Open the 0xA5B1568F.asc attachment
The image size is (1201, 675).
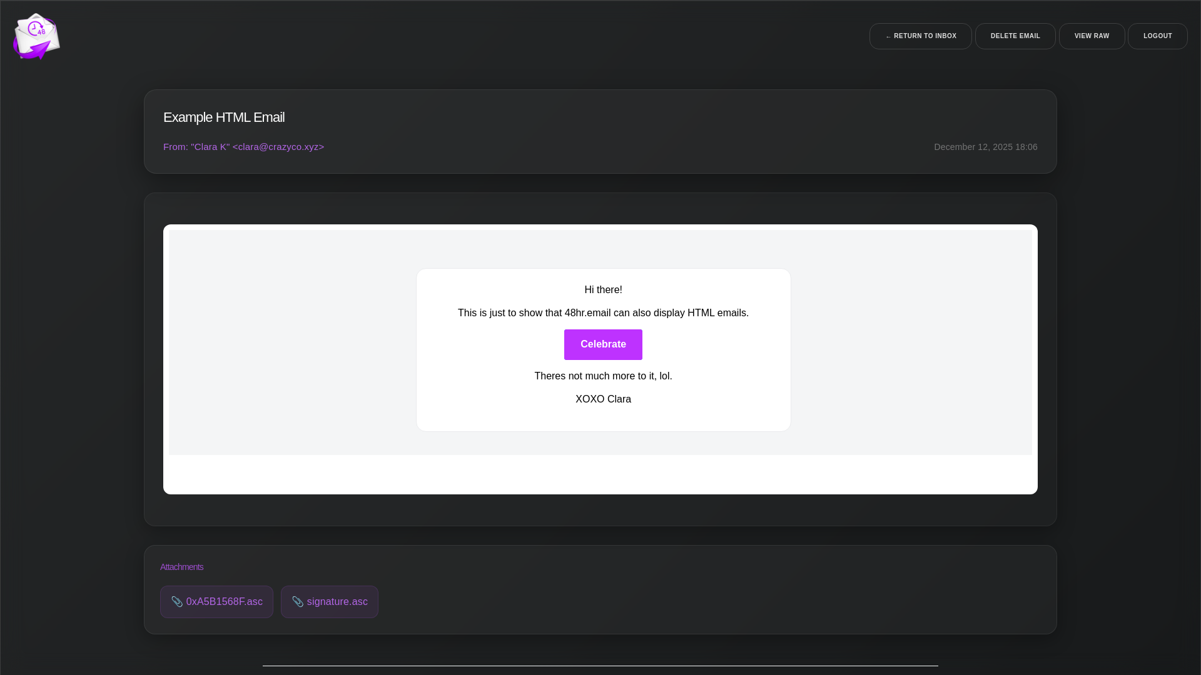[x=224, y=602]
